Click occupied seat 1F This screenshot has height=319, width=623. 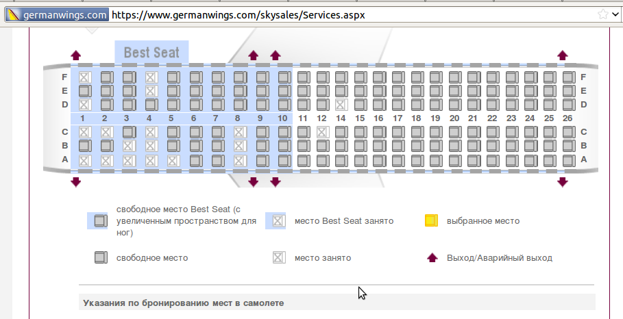click(85, 77)
